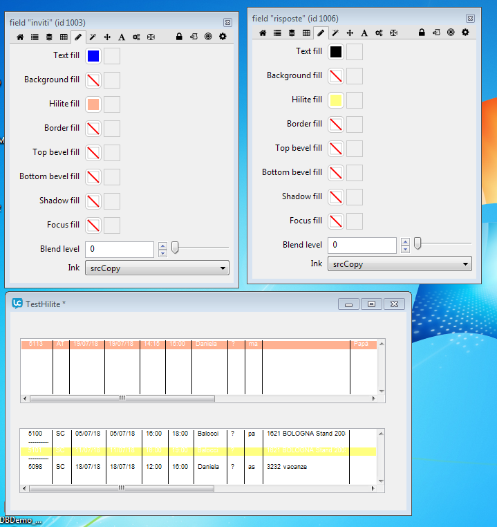Viewport: 497px width, 527px height.
Task: Open the Text formatting A pane in inviti inspector
Action: (x=122, y=37)
